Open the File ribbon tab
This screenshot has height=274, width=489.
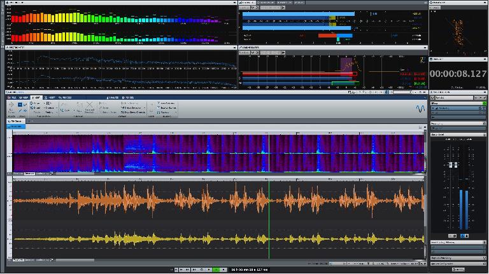click(12, 97)
